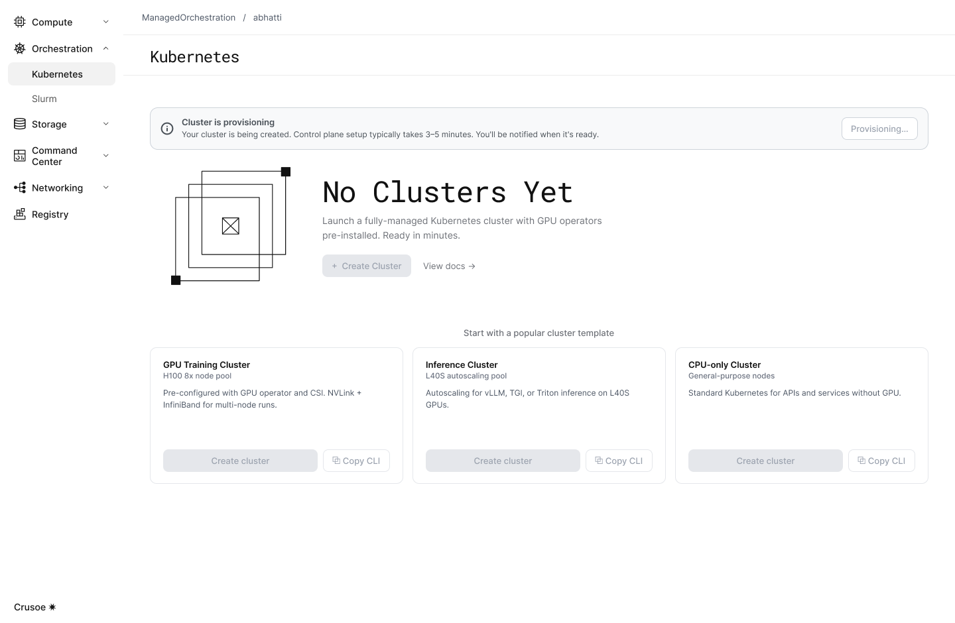The width and height of the screenshot is (955, 623).
Task: Click the Provisioning... status button
Action: click(879, 129)
